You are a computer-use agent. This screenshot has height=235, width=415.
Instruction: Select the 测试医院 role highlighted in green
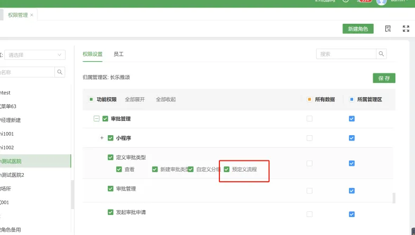pos(35,161)
